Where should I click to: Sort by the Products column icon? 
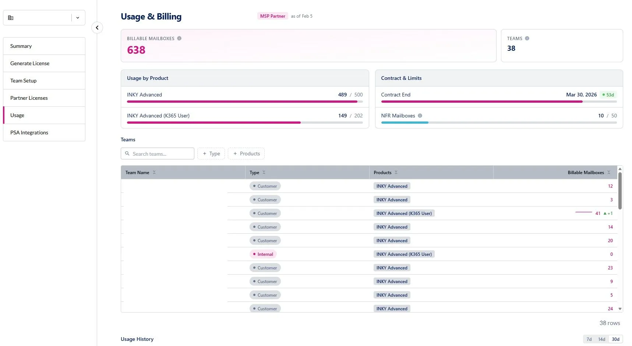pyautogui.click(x=396, y=172)
